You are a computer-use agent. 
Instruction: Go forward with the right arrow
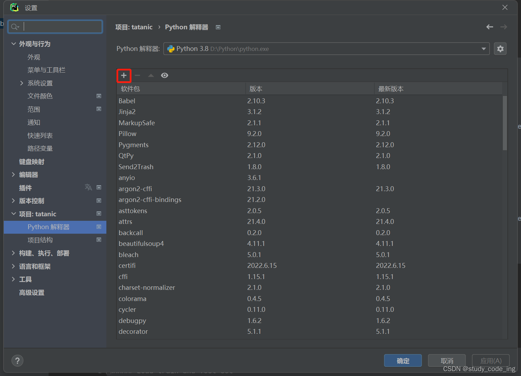click(504, 27)
